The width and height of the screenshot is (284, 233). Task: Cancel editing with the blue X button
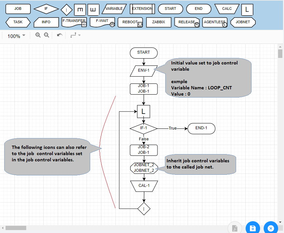coord(271,228)
